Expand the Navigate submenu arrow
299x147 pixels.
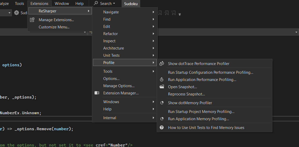pos(153,12)
